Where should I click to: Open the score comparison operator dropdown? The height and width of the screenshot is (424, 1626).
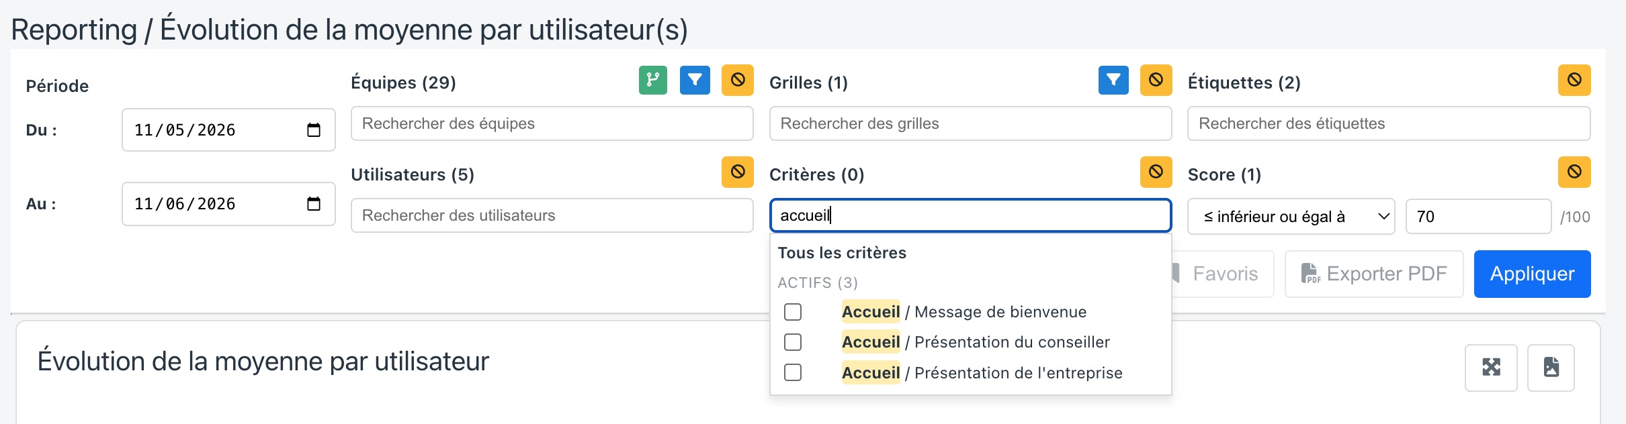(x=1291, y=217)
